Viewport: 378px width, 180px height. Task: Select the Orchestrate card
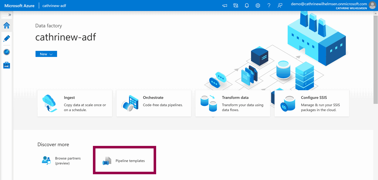tap(154, 104)
